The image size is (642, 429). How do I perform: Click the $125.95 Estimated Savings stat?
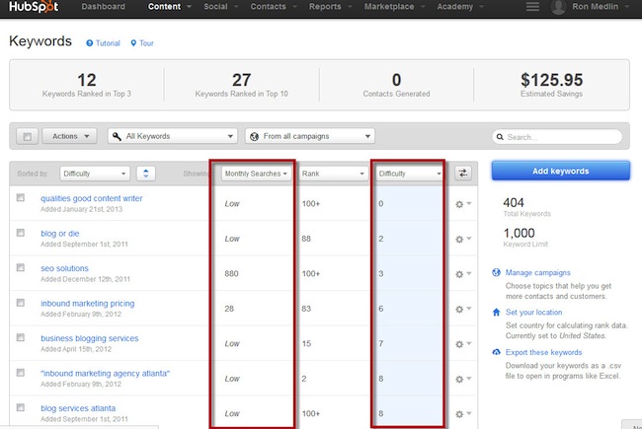point(551,85)
